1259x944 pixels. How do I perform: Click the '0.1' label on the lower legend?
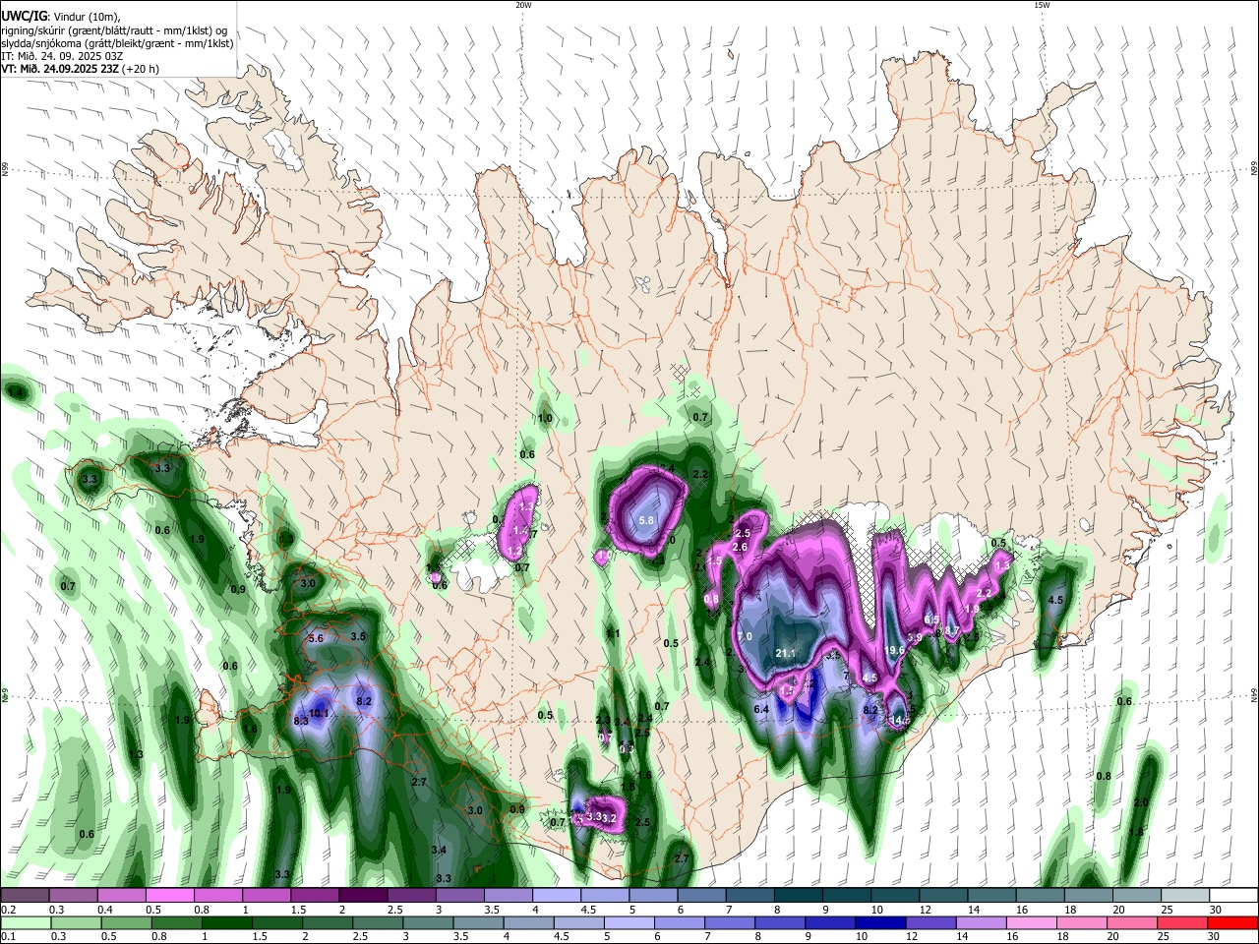pos(8,937)
